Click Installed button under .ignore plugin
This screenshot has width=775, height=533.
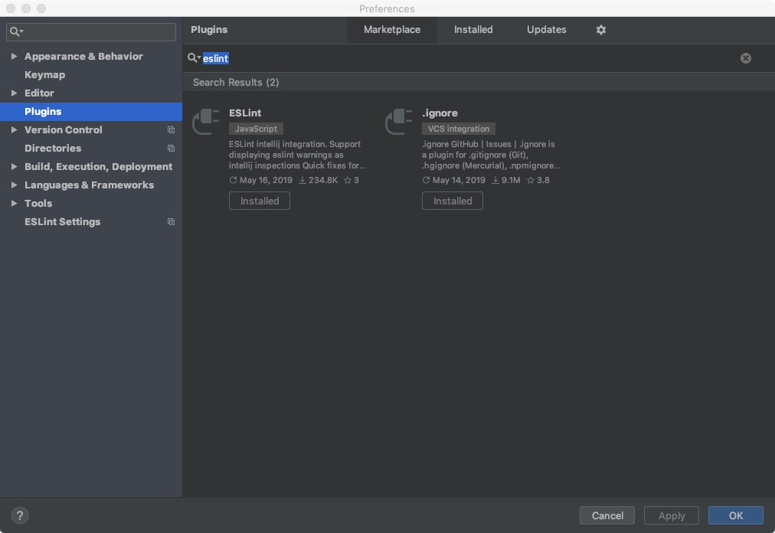453,201
